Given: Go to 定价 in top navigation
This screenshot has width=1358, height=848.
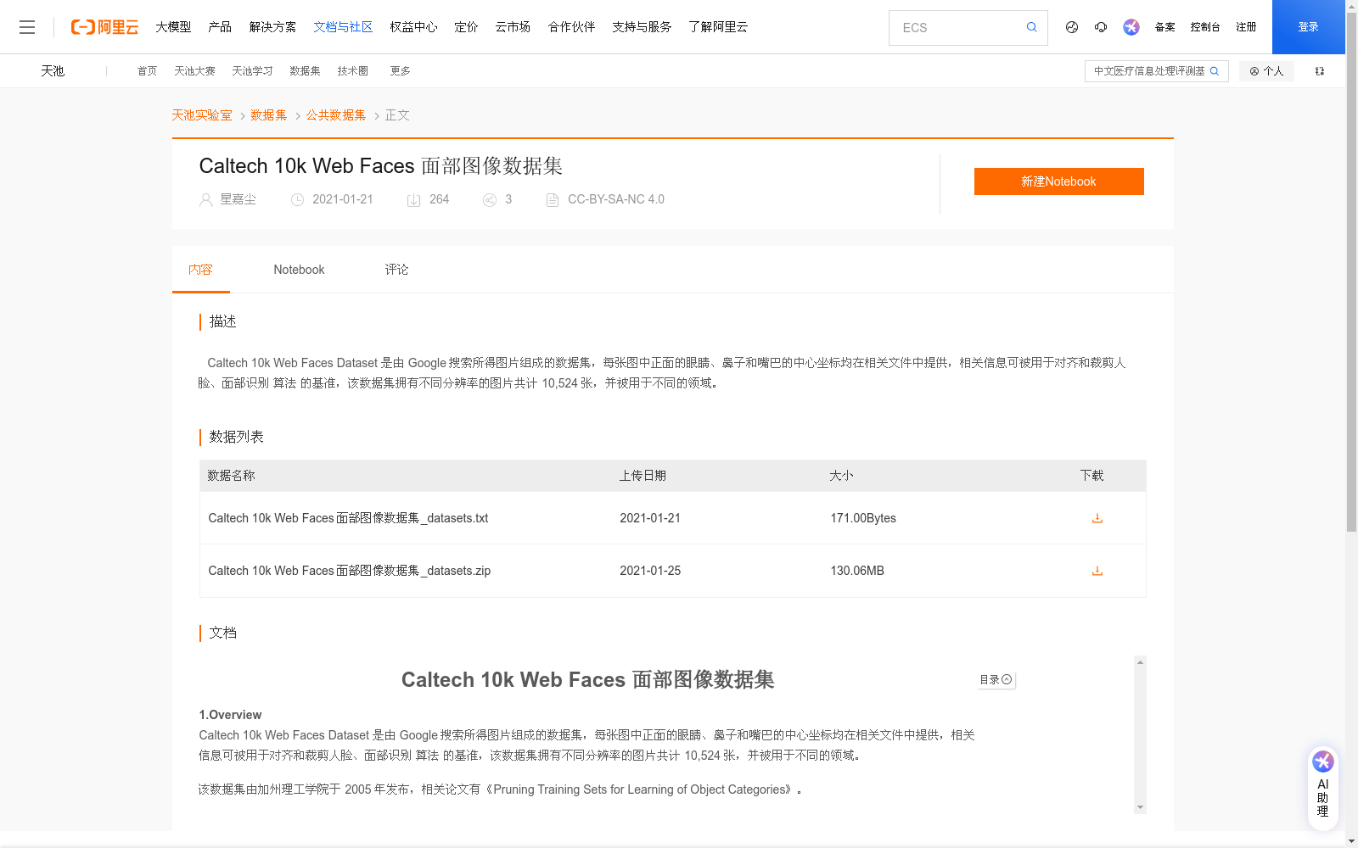Looking at the screenshot, I should [466, 27].
